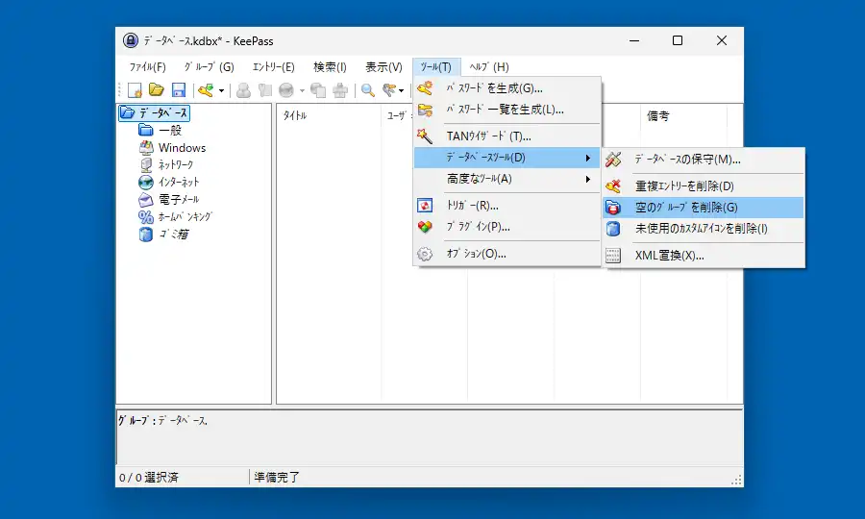The height and width of the screenshot is (519, 865).
Task: Open the URL globe dropdown arrow
Action: (x=302, y=90)
